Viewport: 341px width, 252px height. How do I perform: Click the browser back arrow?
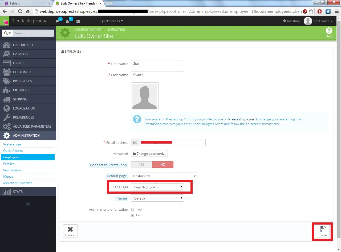click(x=5, y=11)
